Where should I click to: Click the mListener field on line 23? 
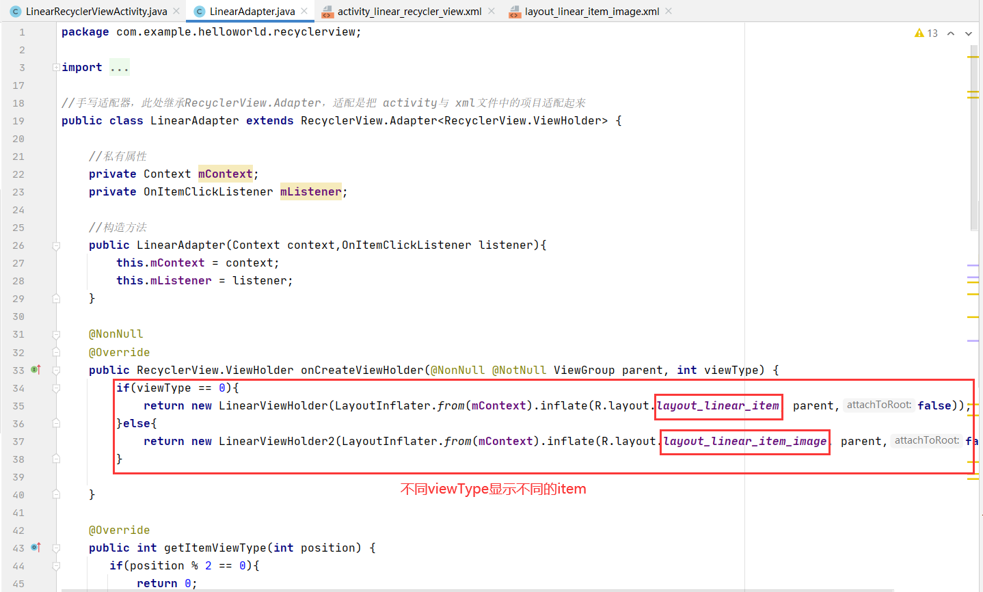pos(311,191)
